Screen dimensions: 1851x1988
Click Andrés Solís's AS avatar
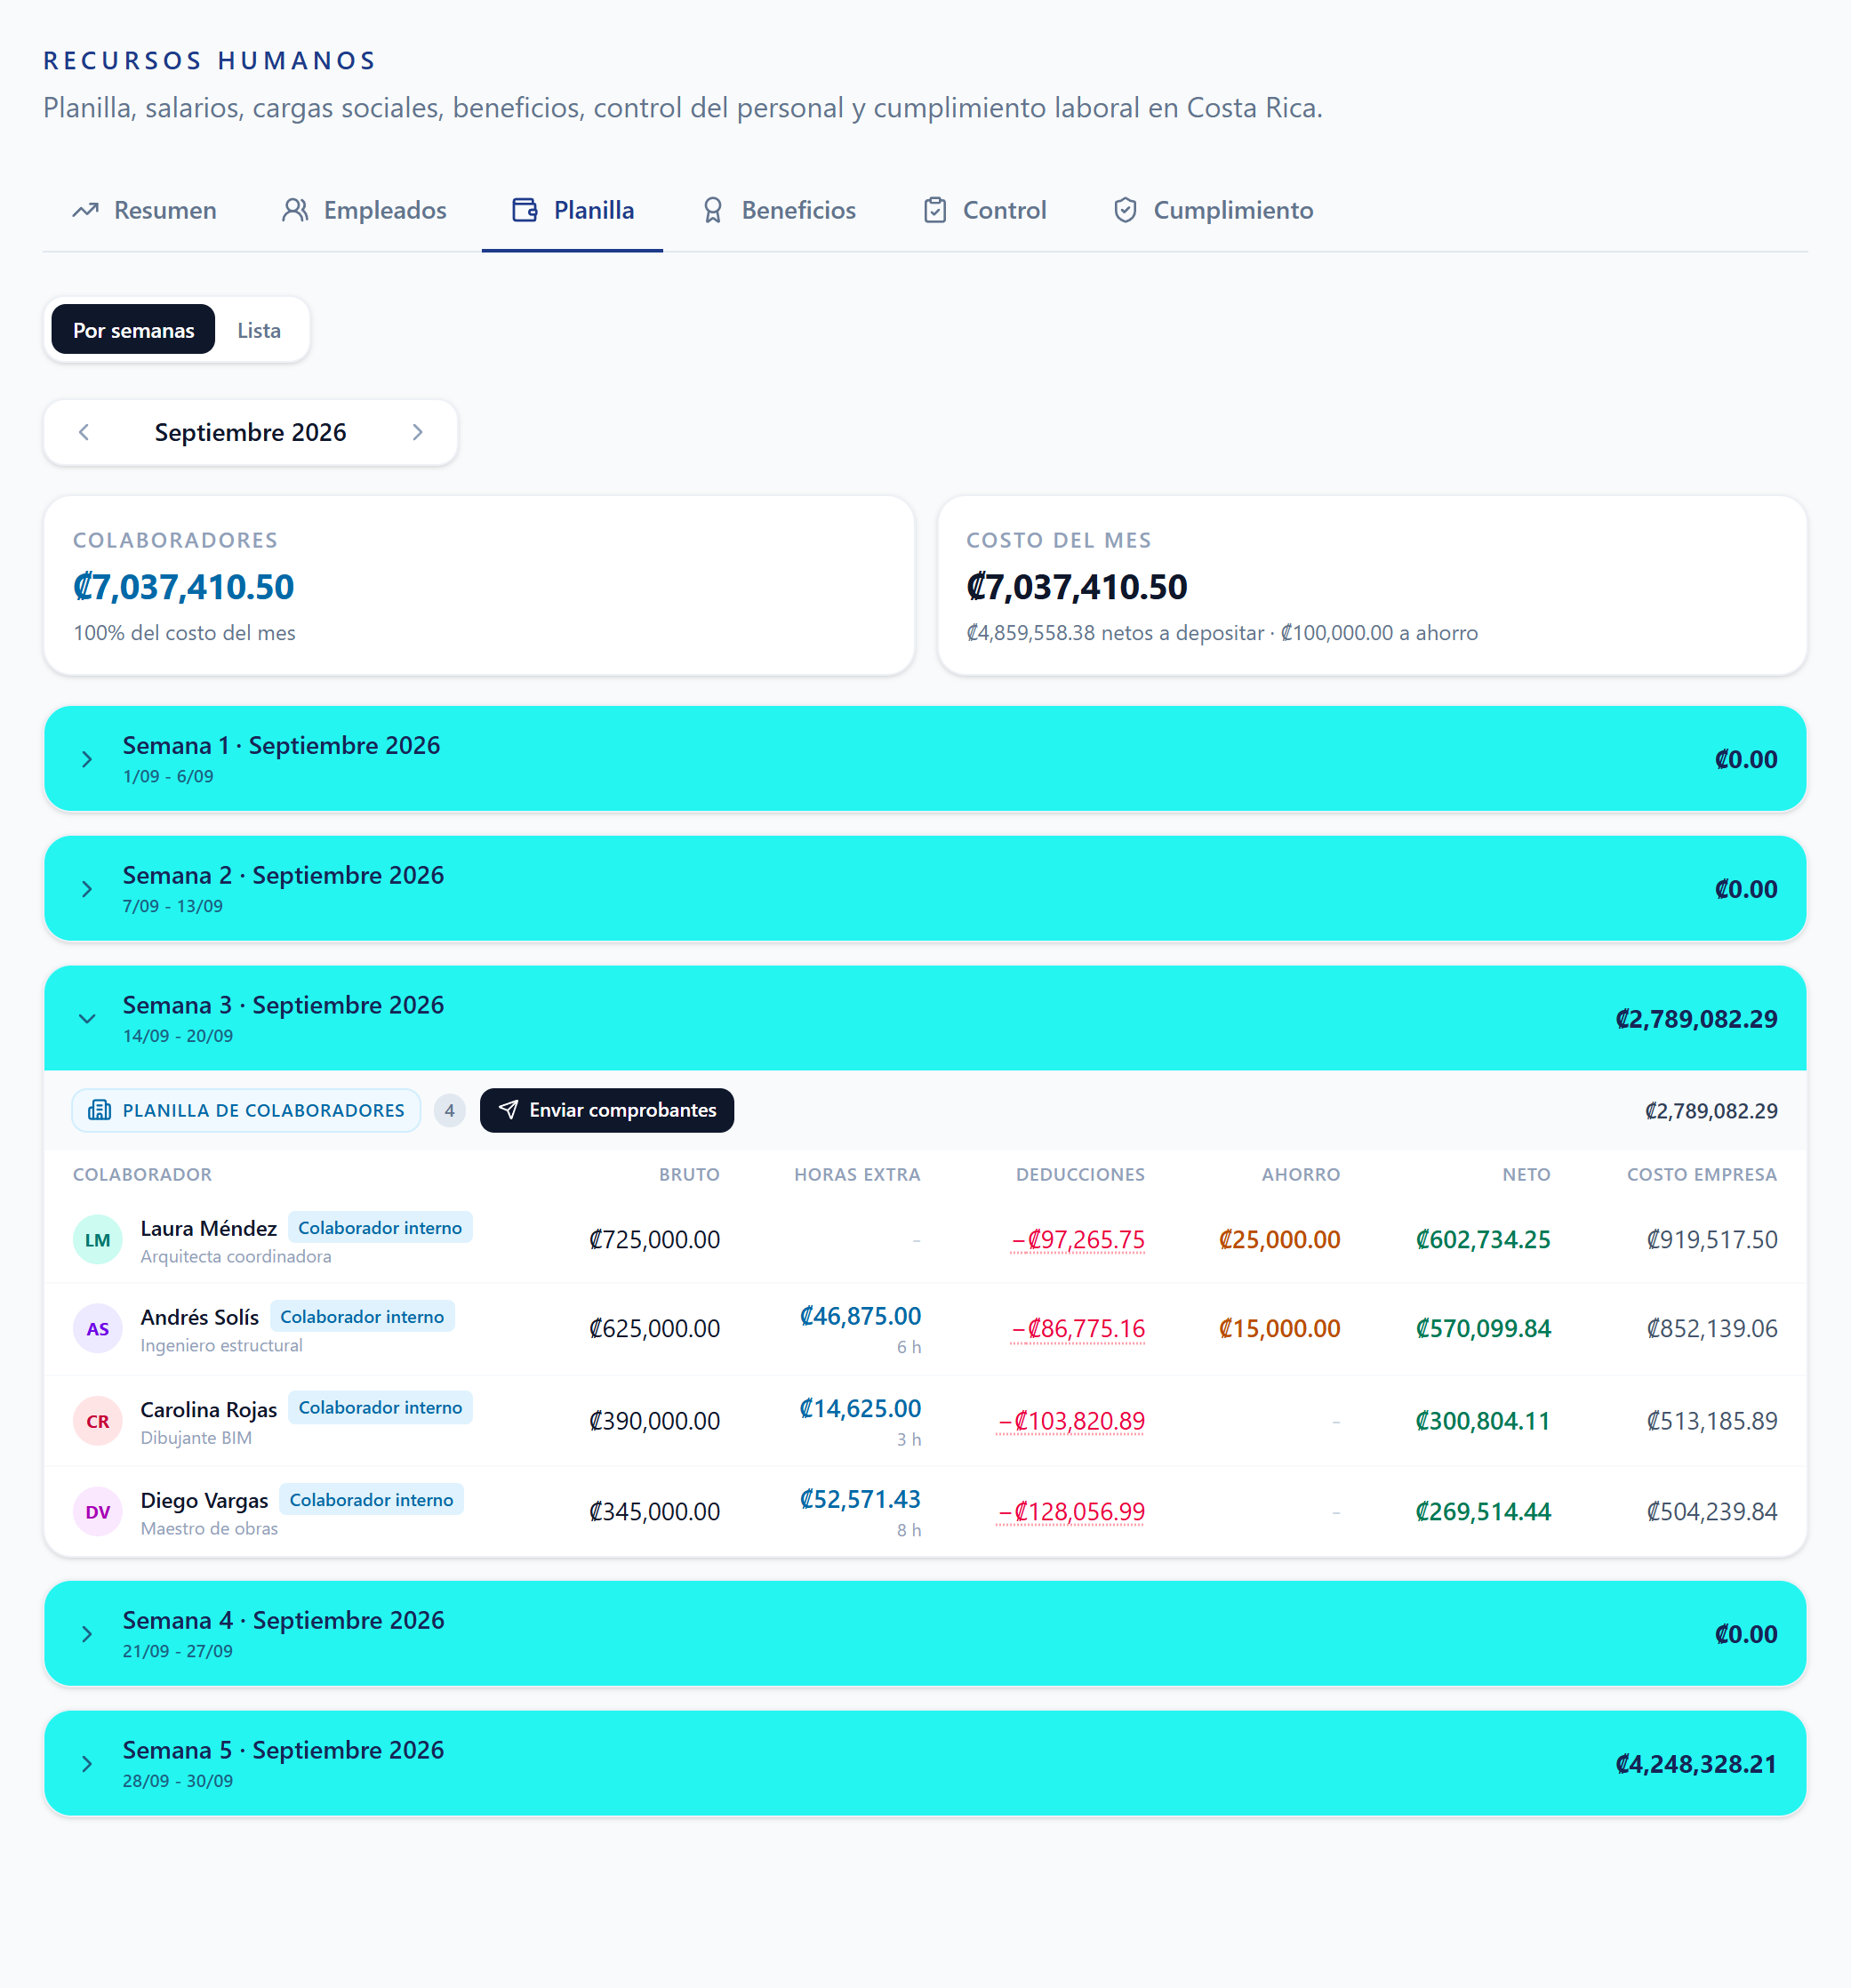click(x=98, y=1329)
